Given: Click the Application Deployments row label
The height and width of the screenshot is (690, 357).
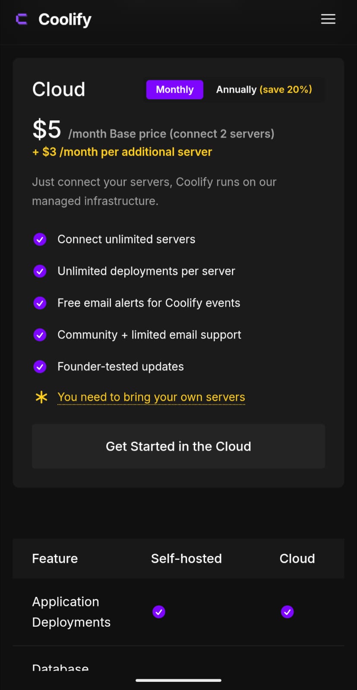Looking at the screenshot, I should coord(71,612).
